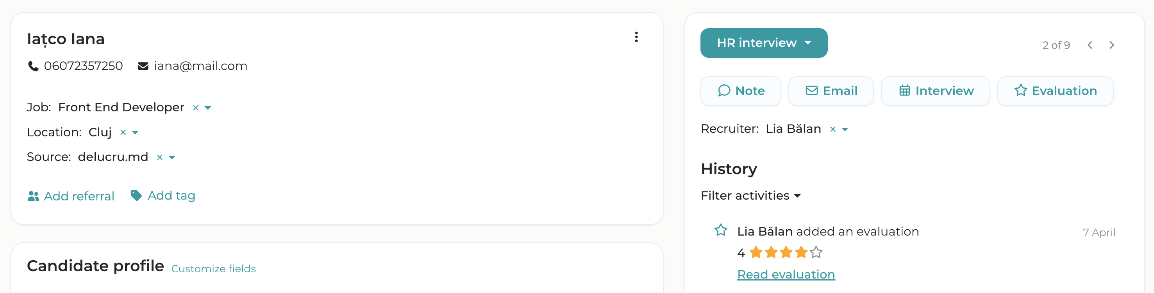This screenshot has height=293, width=1154.
Task: Click the Note button
Action: 741,91
